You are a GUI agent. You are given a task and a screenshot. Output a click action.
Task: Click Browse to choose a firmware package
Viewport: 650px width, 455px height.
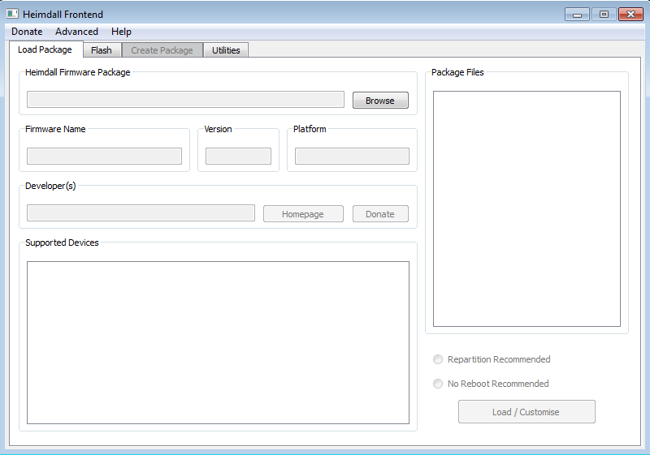(380, 100)
